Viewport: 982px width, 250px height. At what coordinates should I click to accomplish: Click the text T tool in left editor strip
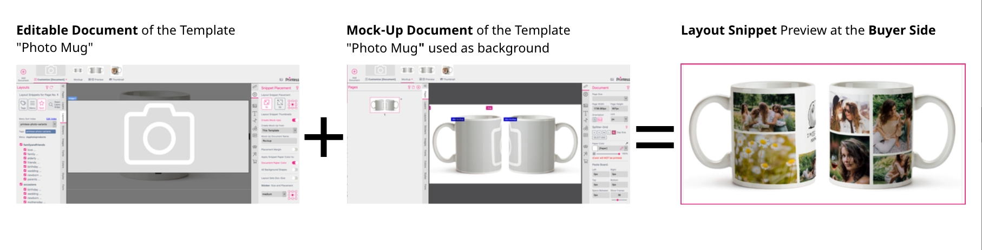(254, 114)
